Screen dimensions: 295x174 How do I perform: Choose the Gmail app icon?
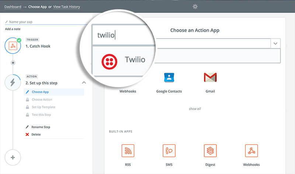click(x=210, y=77)
